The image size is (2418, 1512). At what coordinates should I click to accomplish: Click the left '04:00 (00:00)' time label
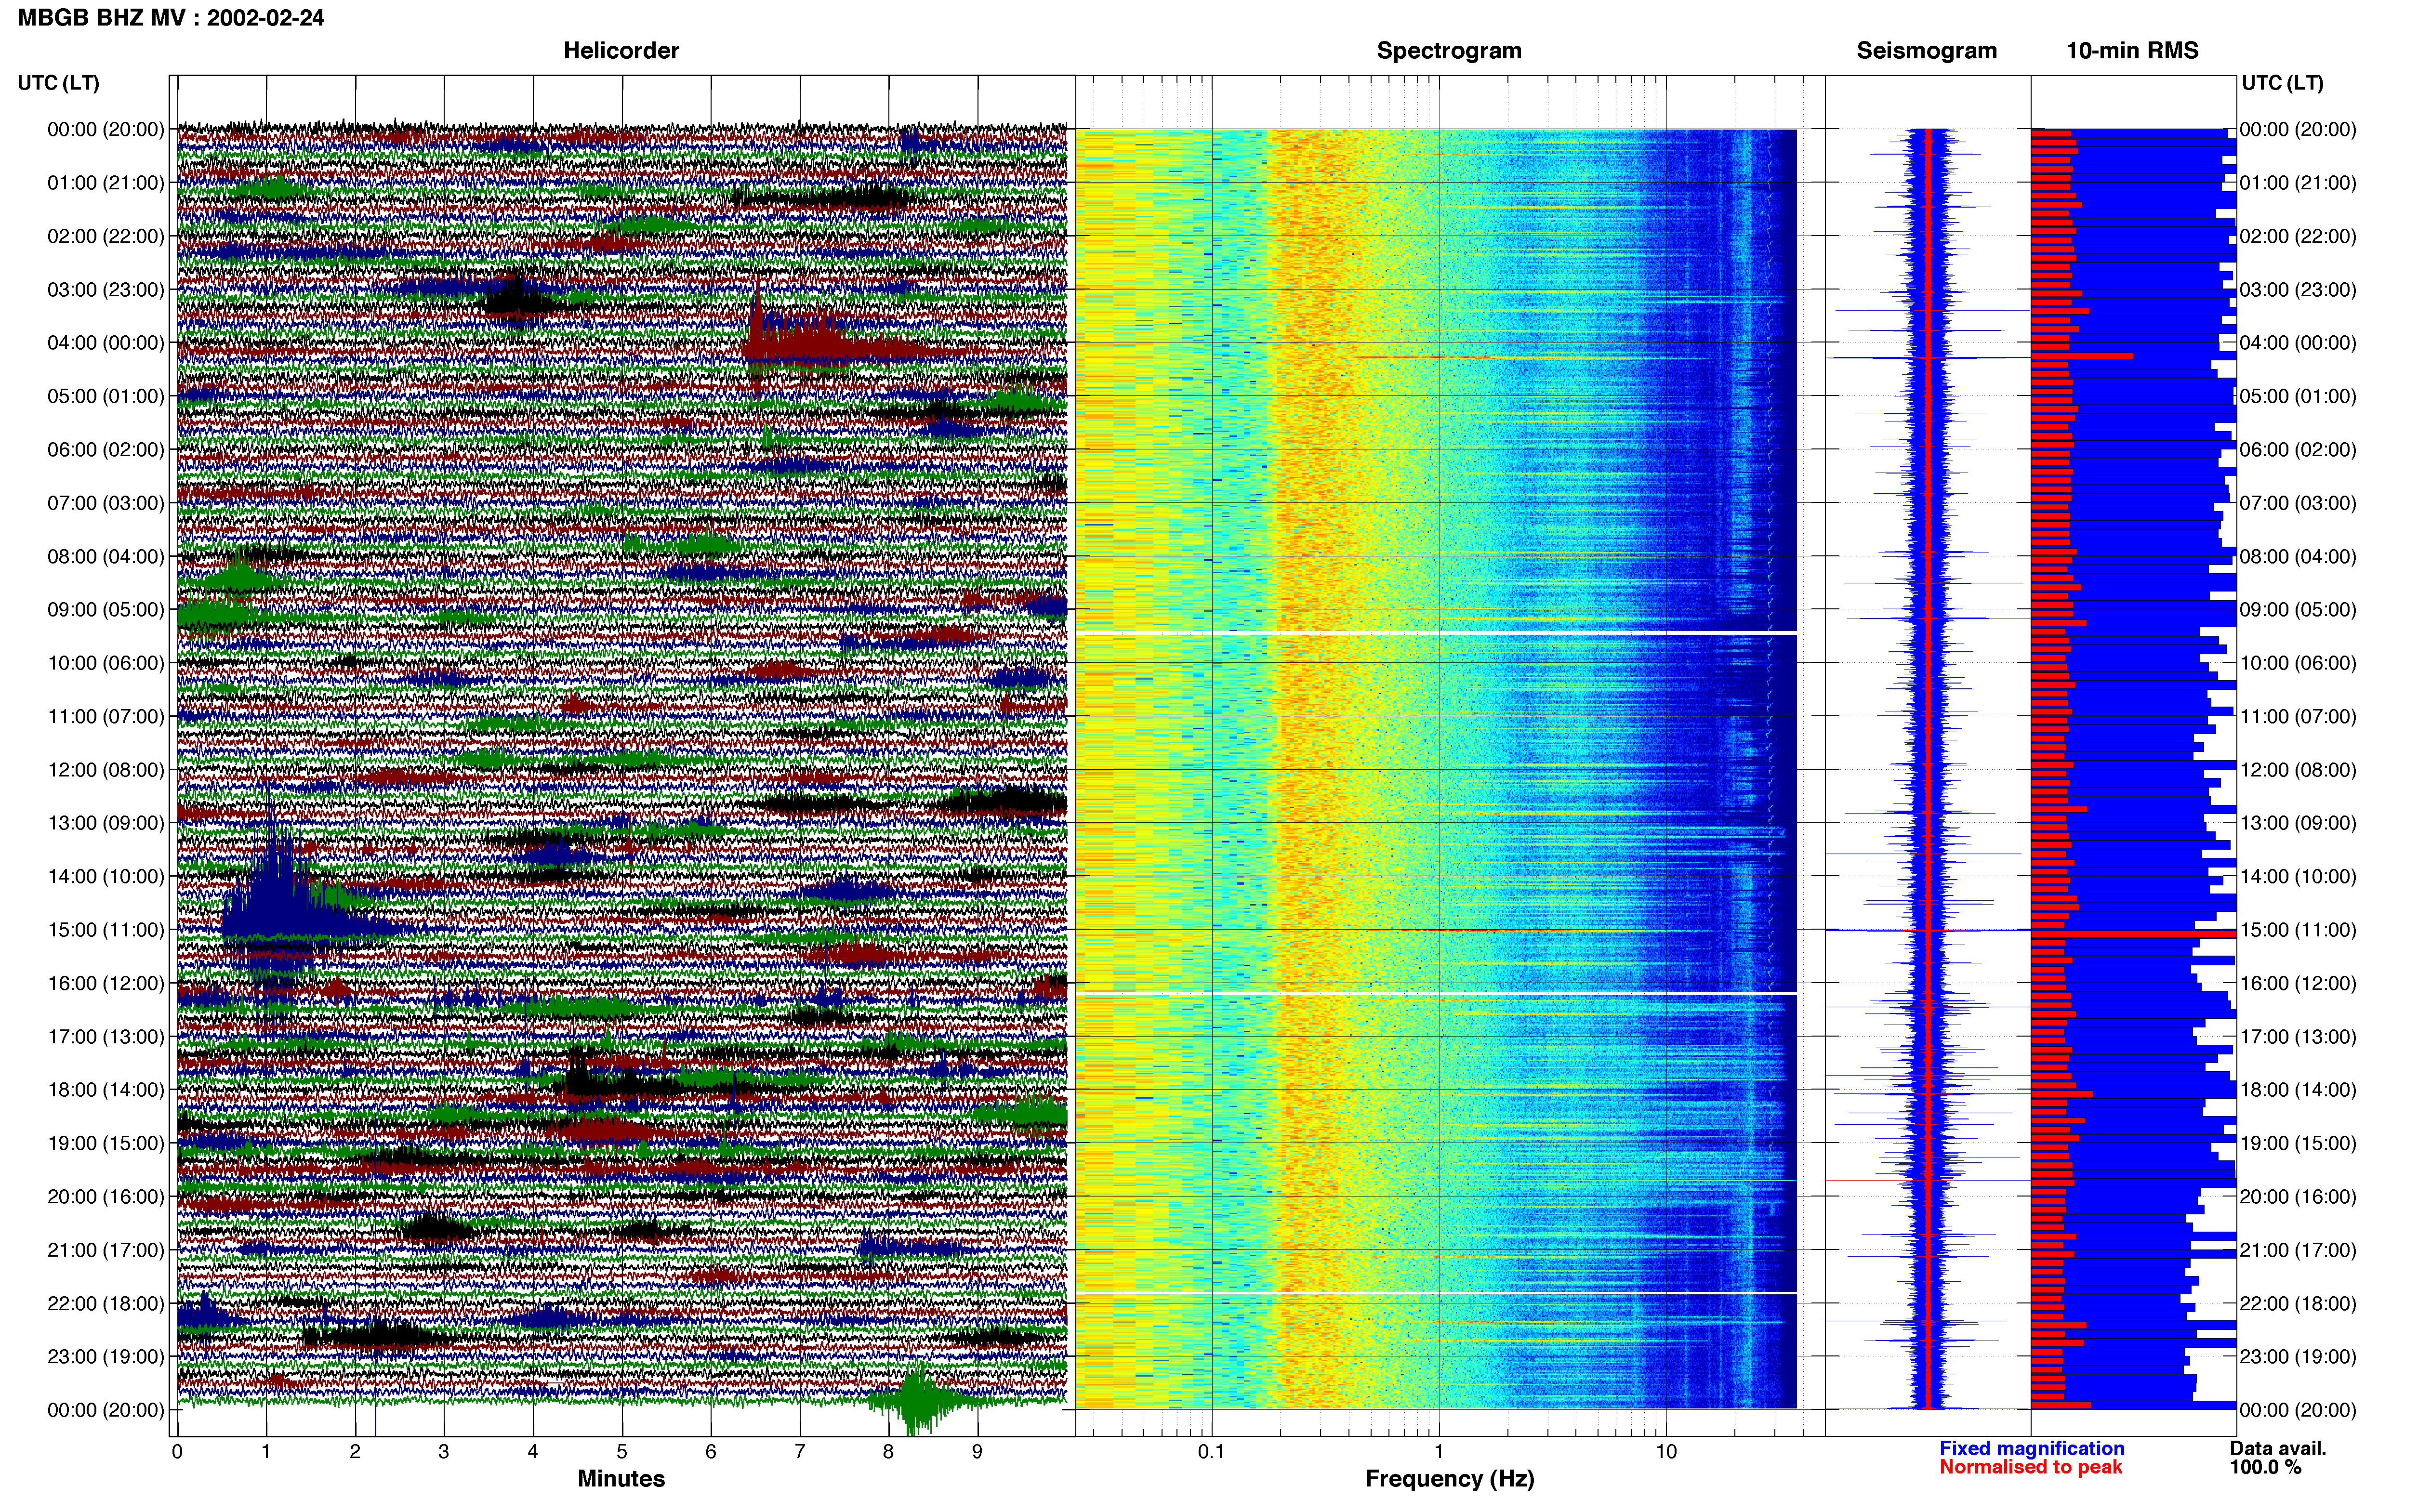click(x=106, y=343)
